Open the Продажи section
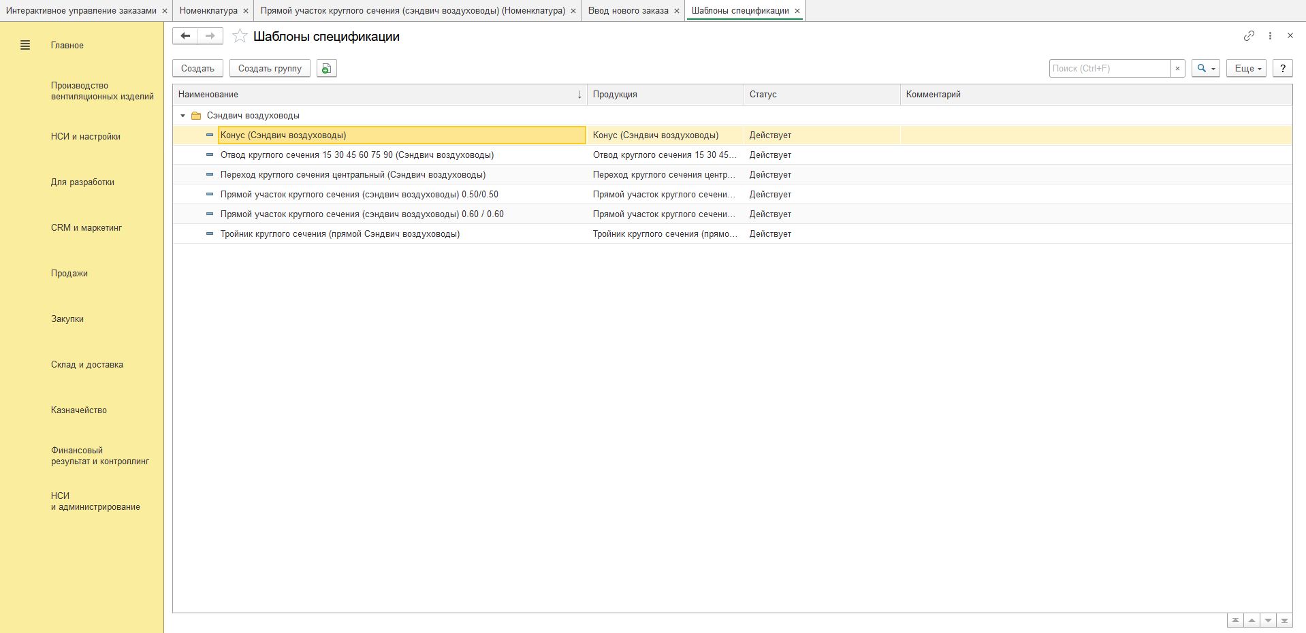The width and height of the screenshot is (1306, 633). point(69,274)
